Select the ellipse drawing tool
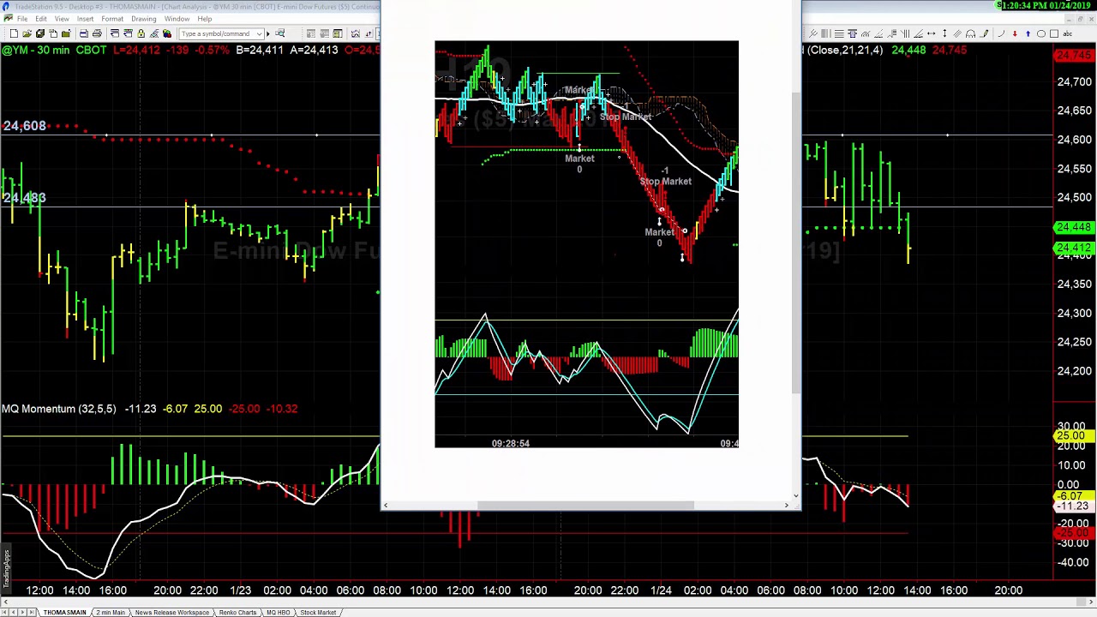This screenshot has height=617, width=1097. (x=1041, y=34)
